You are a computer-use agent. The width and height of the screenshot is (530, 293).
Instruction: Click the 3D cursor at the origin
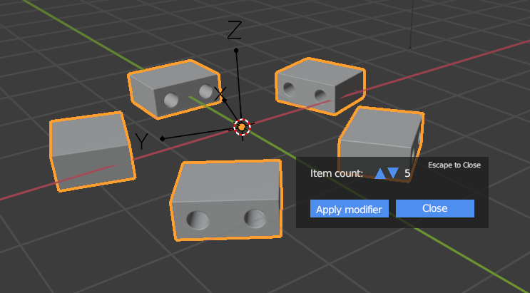coord(242,127)
